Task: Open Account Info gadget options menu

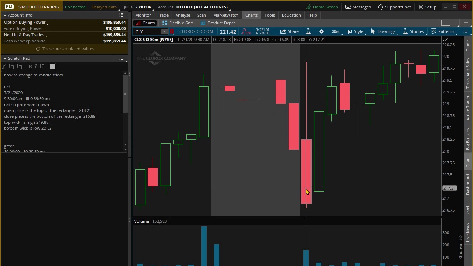Action: pyautogui.click(x=122, y=15)
